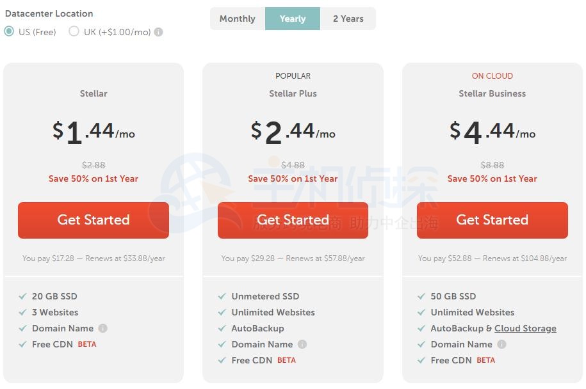The image size is (586, 389).
Task: Open the Cloud Storage link
Action: coord(525,328)
